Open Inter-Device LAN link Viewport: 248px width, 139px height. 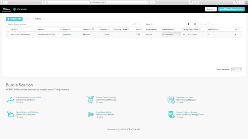[104, 112]
